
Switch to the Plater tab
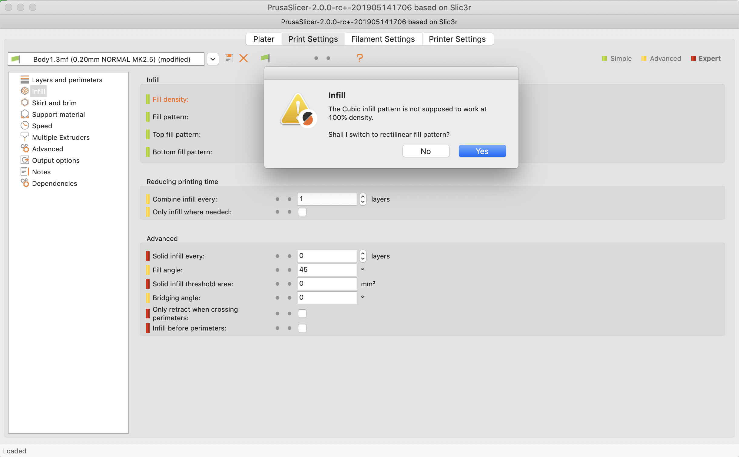click(x=264, y=39)
